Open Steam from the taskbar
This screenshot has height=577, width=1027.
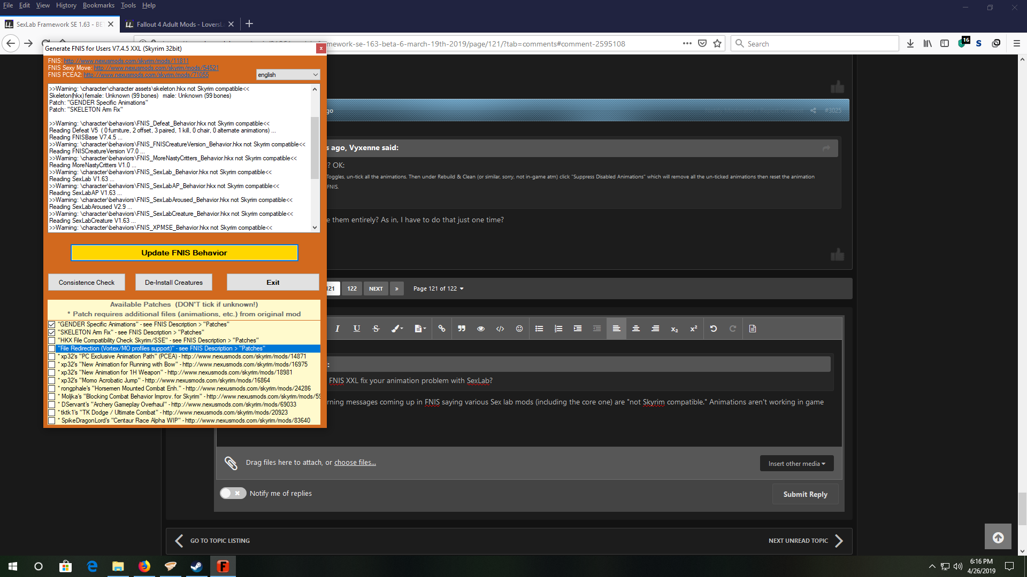[x=196, y=566]
